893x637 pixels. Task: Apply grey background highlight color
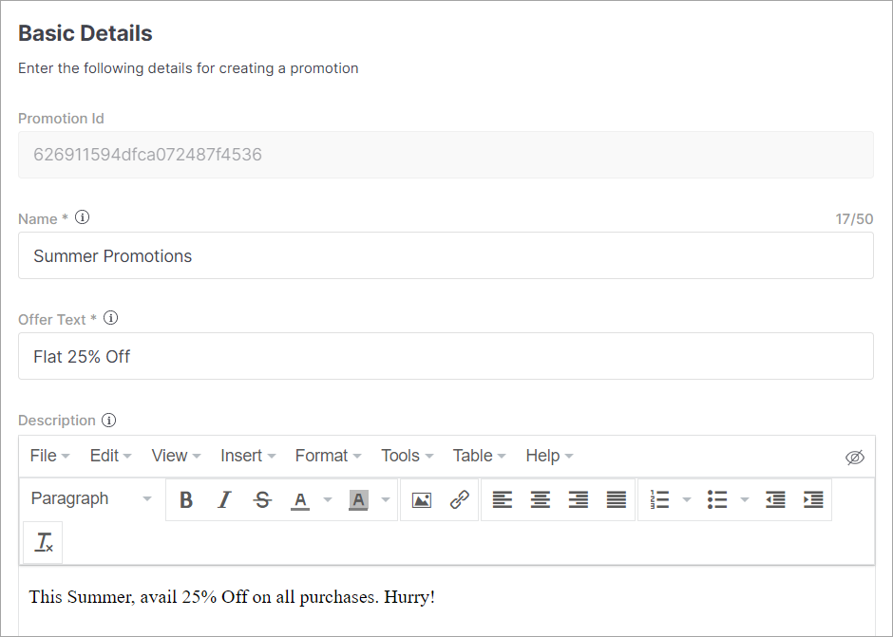[x=358, y=499]
